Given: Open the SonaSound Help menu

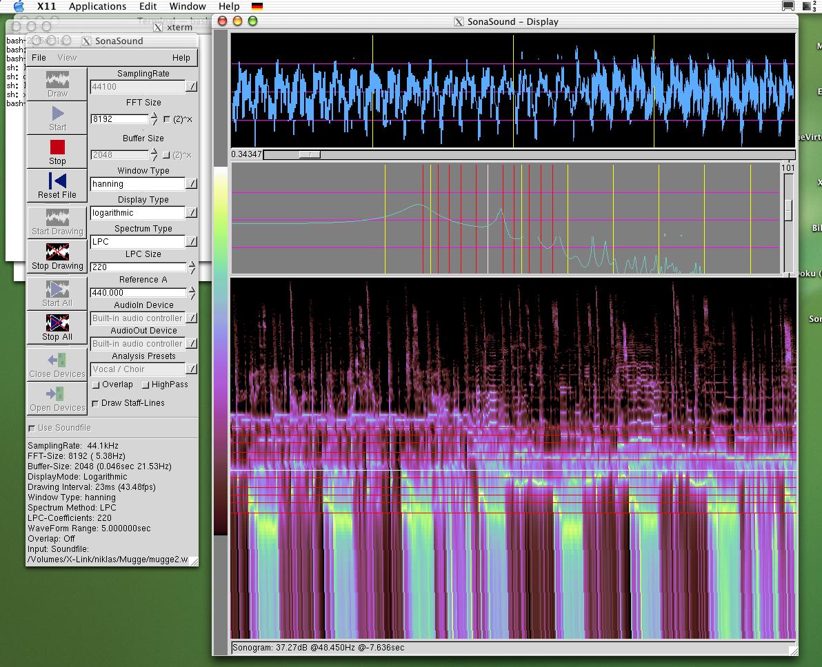Looking at the screenshot, I should (181, 58).
